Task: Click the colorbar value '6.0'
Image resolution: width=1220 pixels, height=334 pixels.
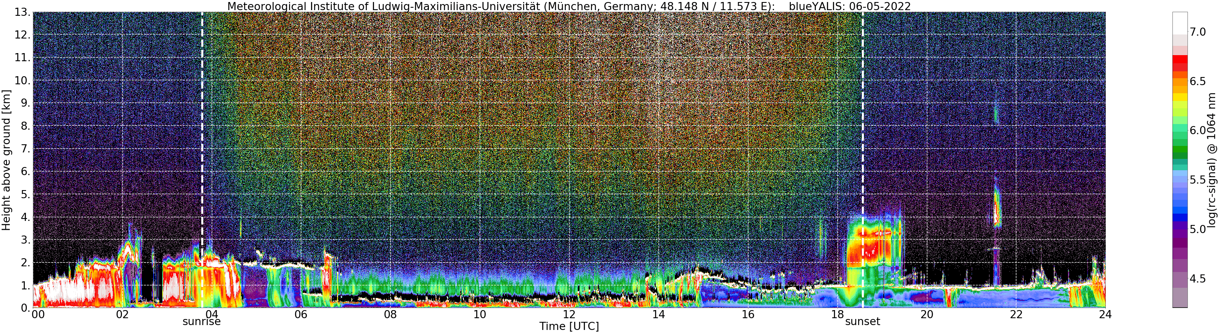Action: 1198,131
